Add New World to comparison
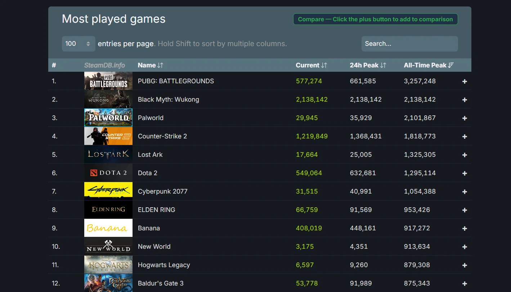This screenshot has width=511, height=292. coord(465,247)
